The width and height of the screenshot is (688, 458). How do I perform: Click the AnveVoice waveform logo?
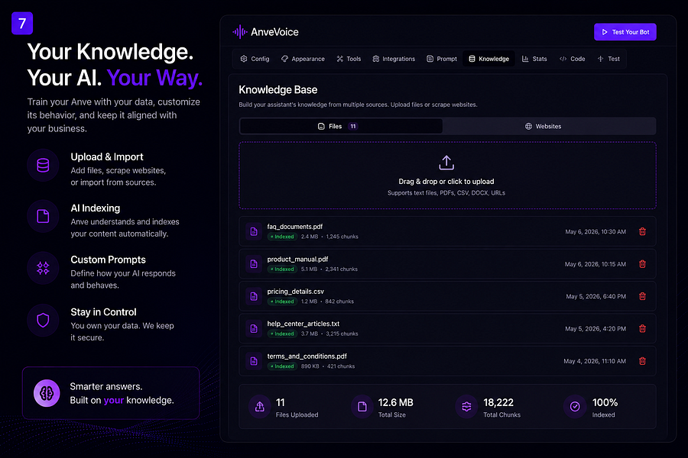coord(239,31)
